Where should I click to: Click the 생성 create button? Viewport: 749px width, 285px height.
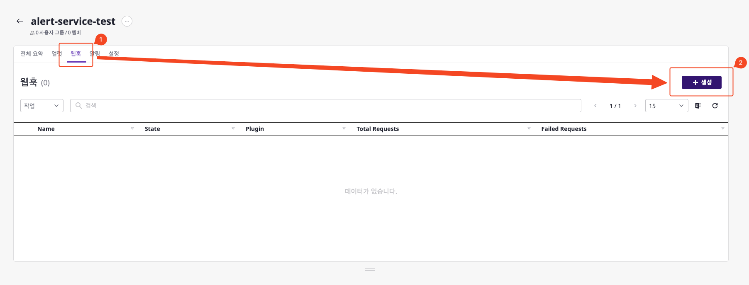[x=702, y=82]
